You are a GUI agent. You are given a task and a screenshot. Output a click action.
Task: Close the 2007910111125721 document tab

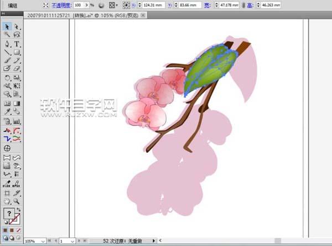(x=144, y=16)
